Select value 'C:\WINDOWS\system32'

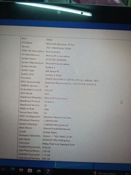56,125
